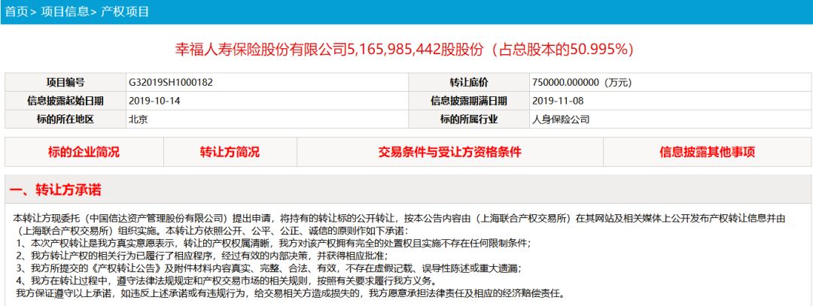Screen dimensions: 813x306
Task: Open 交易条件与受让方资格条件 tab
Action: (450, 152)
